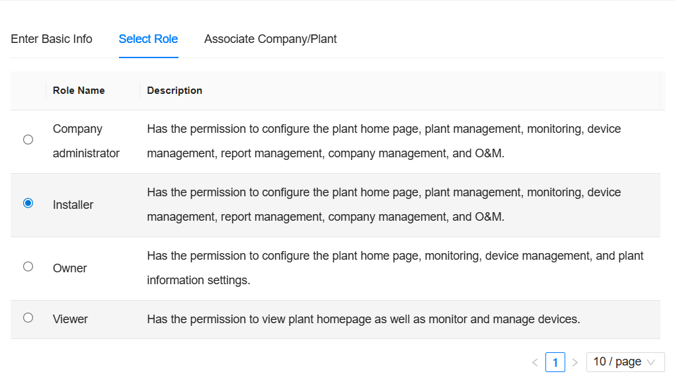Click the Company administrator role name

(x=86, y=141)
